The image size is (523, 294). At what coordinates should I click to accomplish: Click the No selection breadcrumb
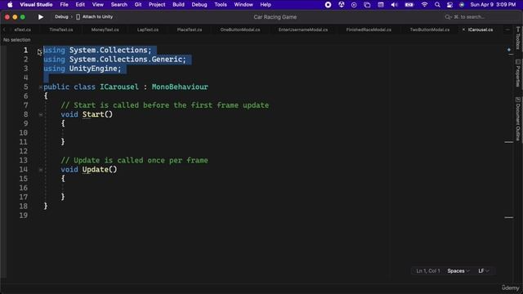coord(16,40)
